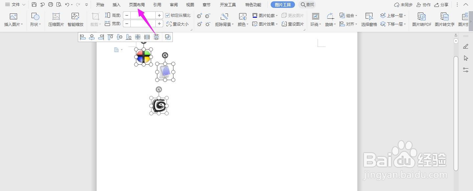The height and width of the screenshot is (191, 473).
Task: Open Bring Forward (上移一层) dropdown
Action: [393, 15]
